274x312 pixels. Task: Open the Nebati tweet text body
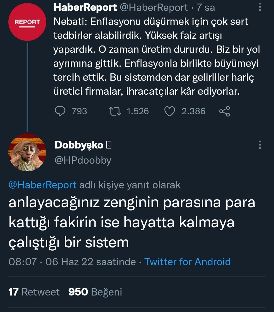[156, 56]
